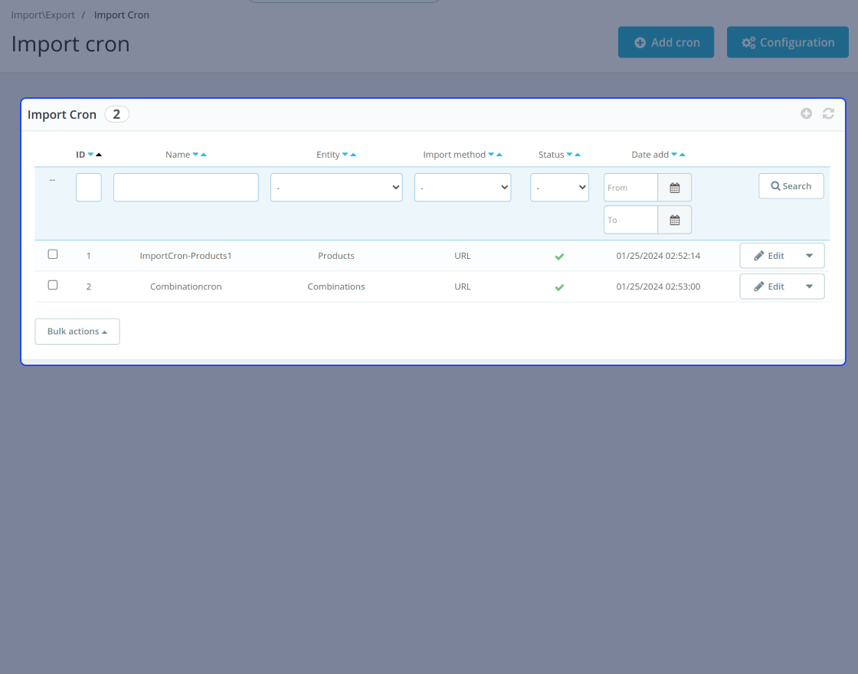Select checkbox for Combinationcron row

point(53,285)
